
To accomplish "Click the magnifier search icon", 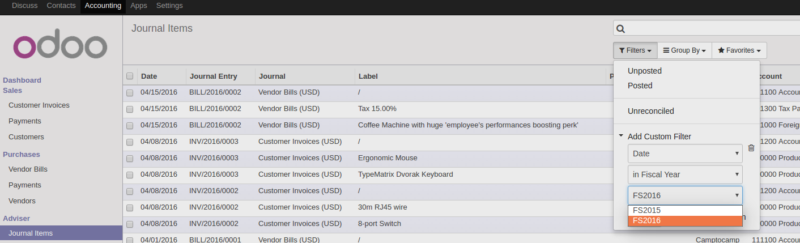I will (620, 29).
